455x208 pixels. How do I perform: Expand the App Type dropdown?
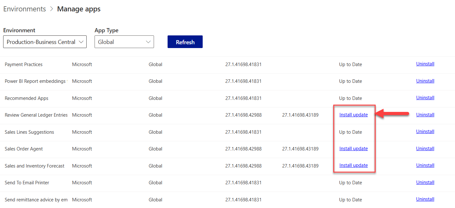[x=124, y=42]
